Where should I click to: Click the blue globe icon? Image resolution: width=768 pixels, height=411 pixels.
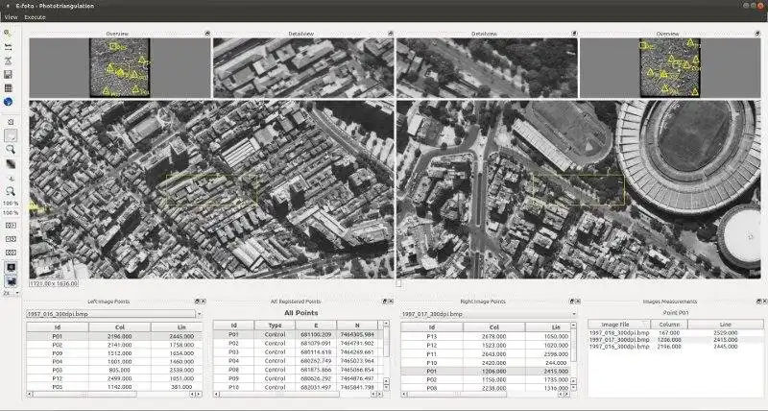9,102
